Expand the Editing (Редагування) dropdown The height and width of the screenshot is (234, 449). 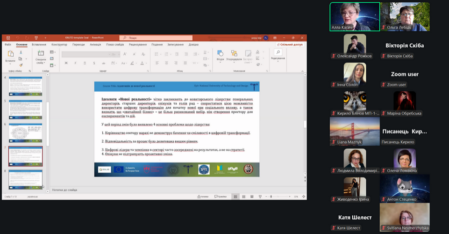278,55
